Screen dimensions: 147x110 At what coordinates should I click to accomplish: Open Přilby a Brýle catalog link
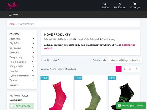tap(16, 66)
